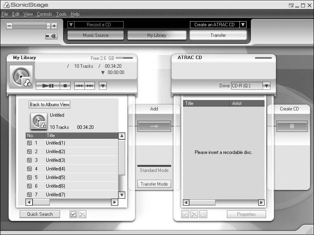This screenshot has width=314, height=235.
Task: Switch to the My Library tab
Action: click(157, 35)
